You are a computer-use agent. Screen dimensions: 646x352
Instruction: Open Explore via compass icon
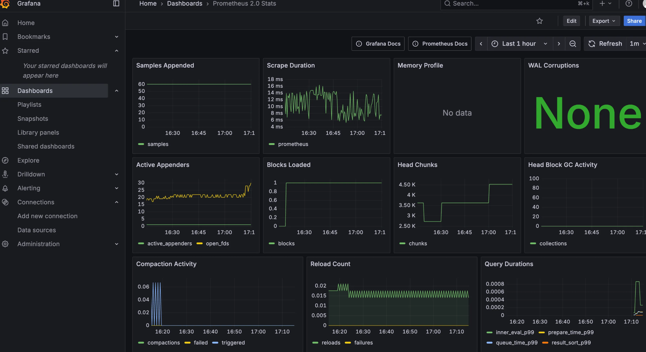[5, 160]
